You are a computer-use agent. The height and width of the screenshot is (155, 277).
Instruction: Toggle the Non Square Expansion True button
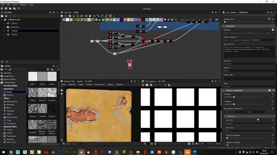coord(249,112)
